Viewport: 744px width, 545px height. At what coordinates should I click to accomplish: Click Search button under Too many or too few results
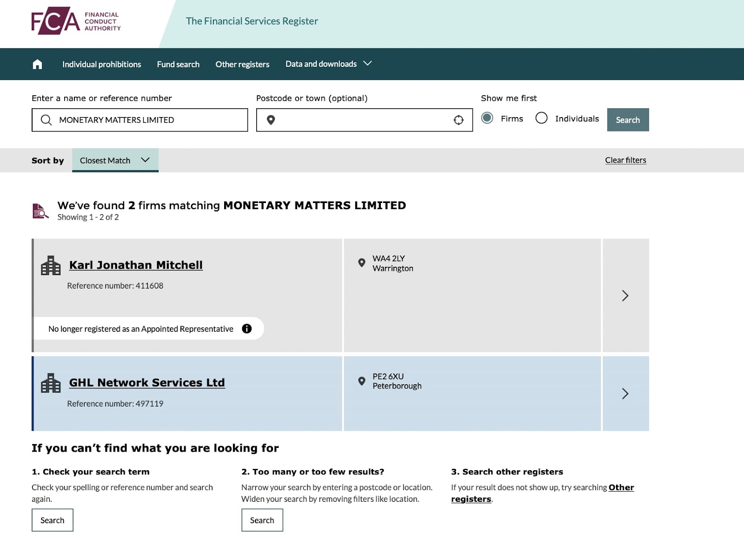(262, 520)
